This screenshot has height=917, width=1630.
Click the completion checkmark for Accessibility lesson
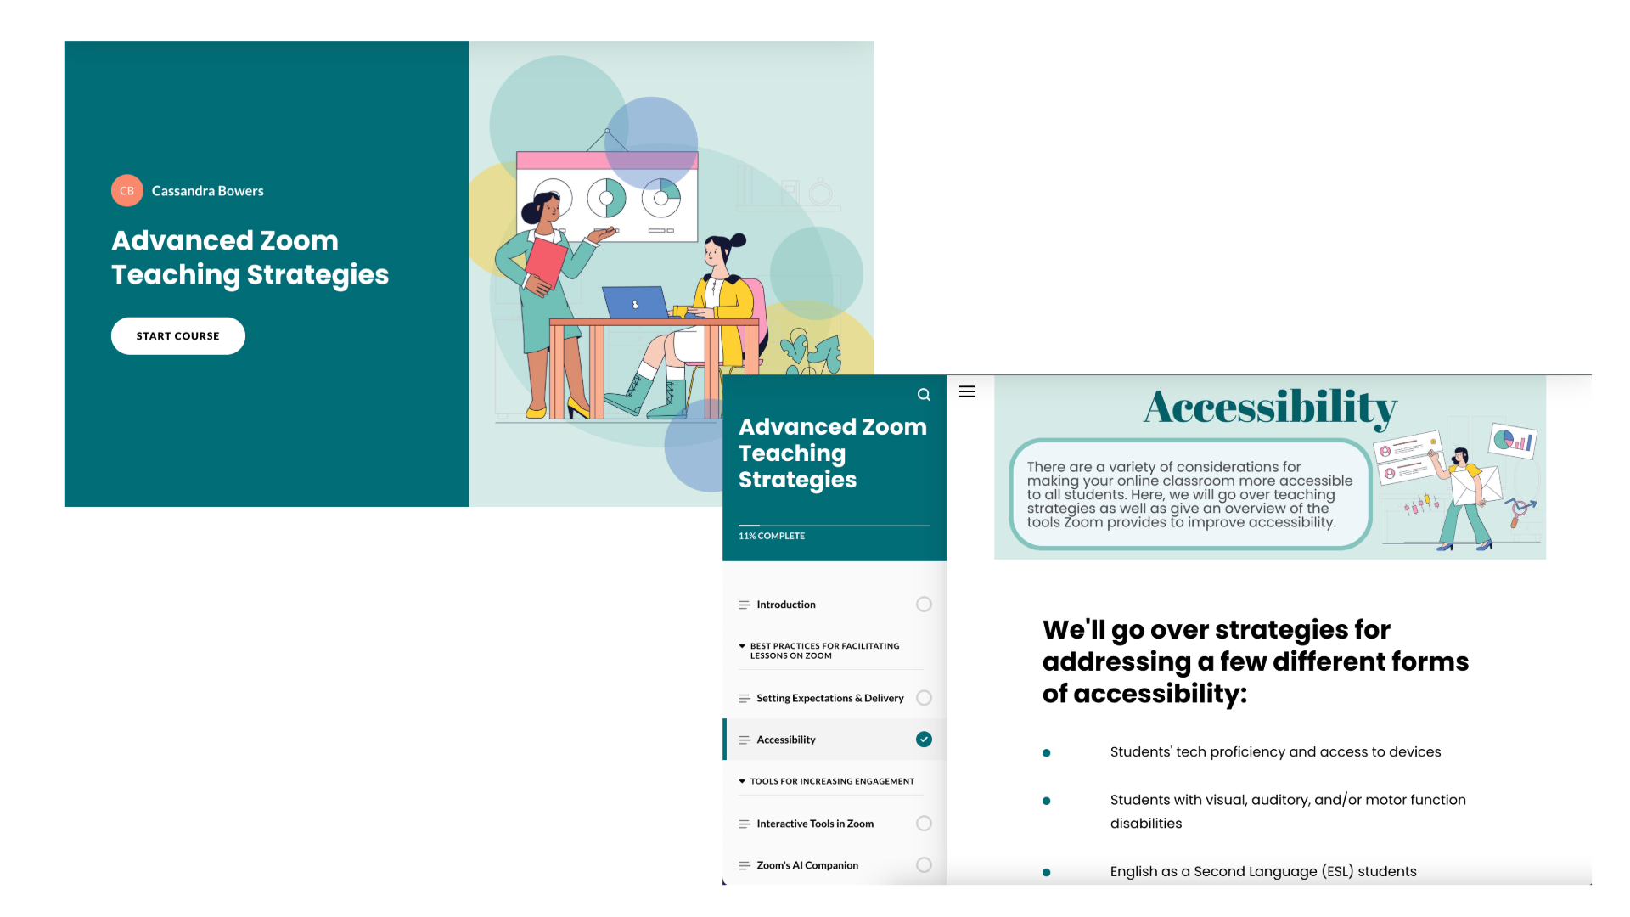[923, 739]
